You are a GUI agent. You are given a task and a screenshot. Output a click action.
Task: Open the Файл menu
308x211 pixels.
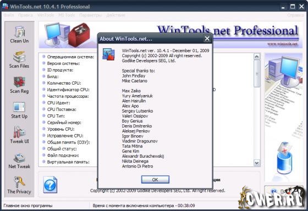pos(9,15)
